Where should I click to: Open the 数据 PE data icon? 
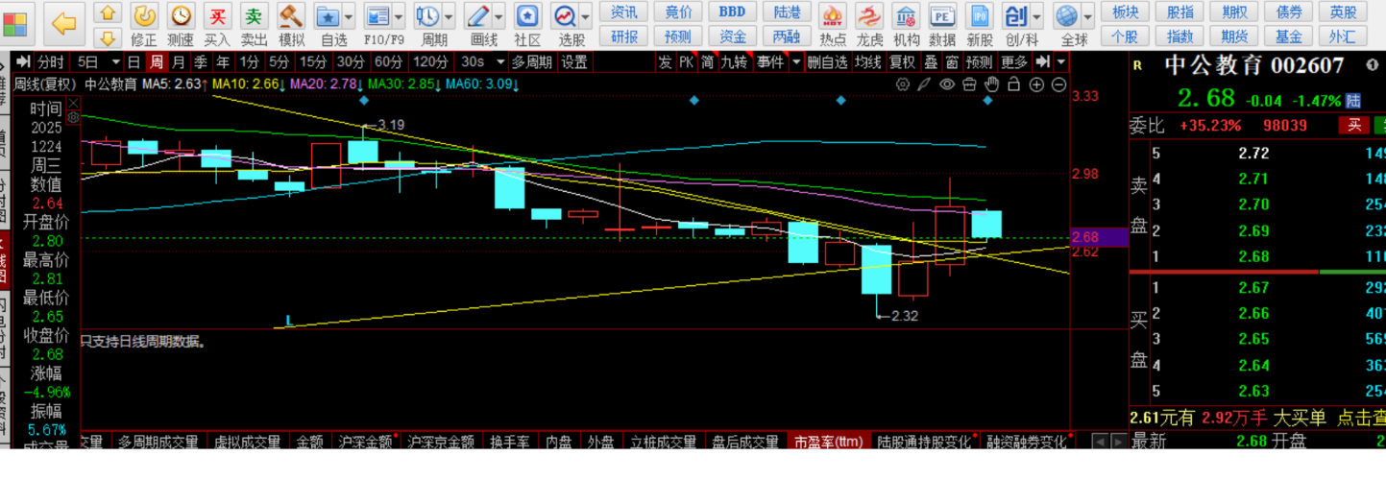[x=942, y=16]
